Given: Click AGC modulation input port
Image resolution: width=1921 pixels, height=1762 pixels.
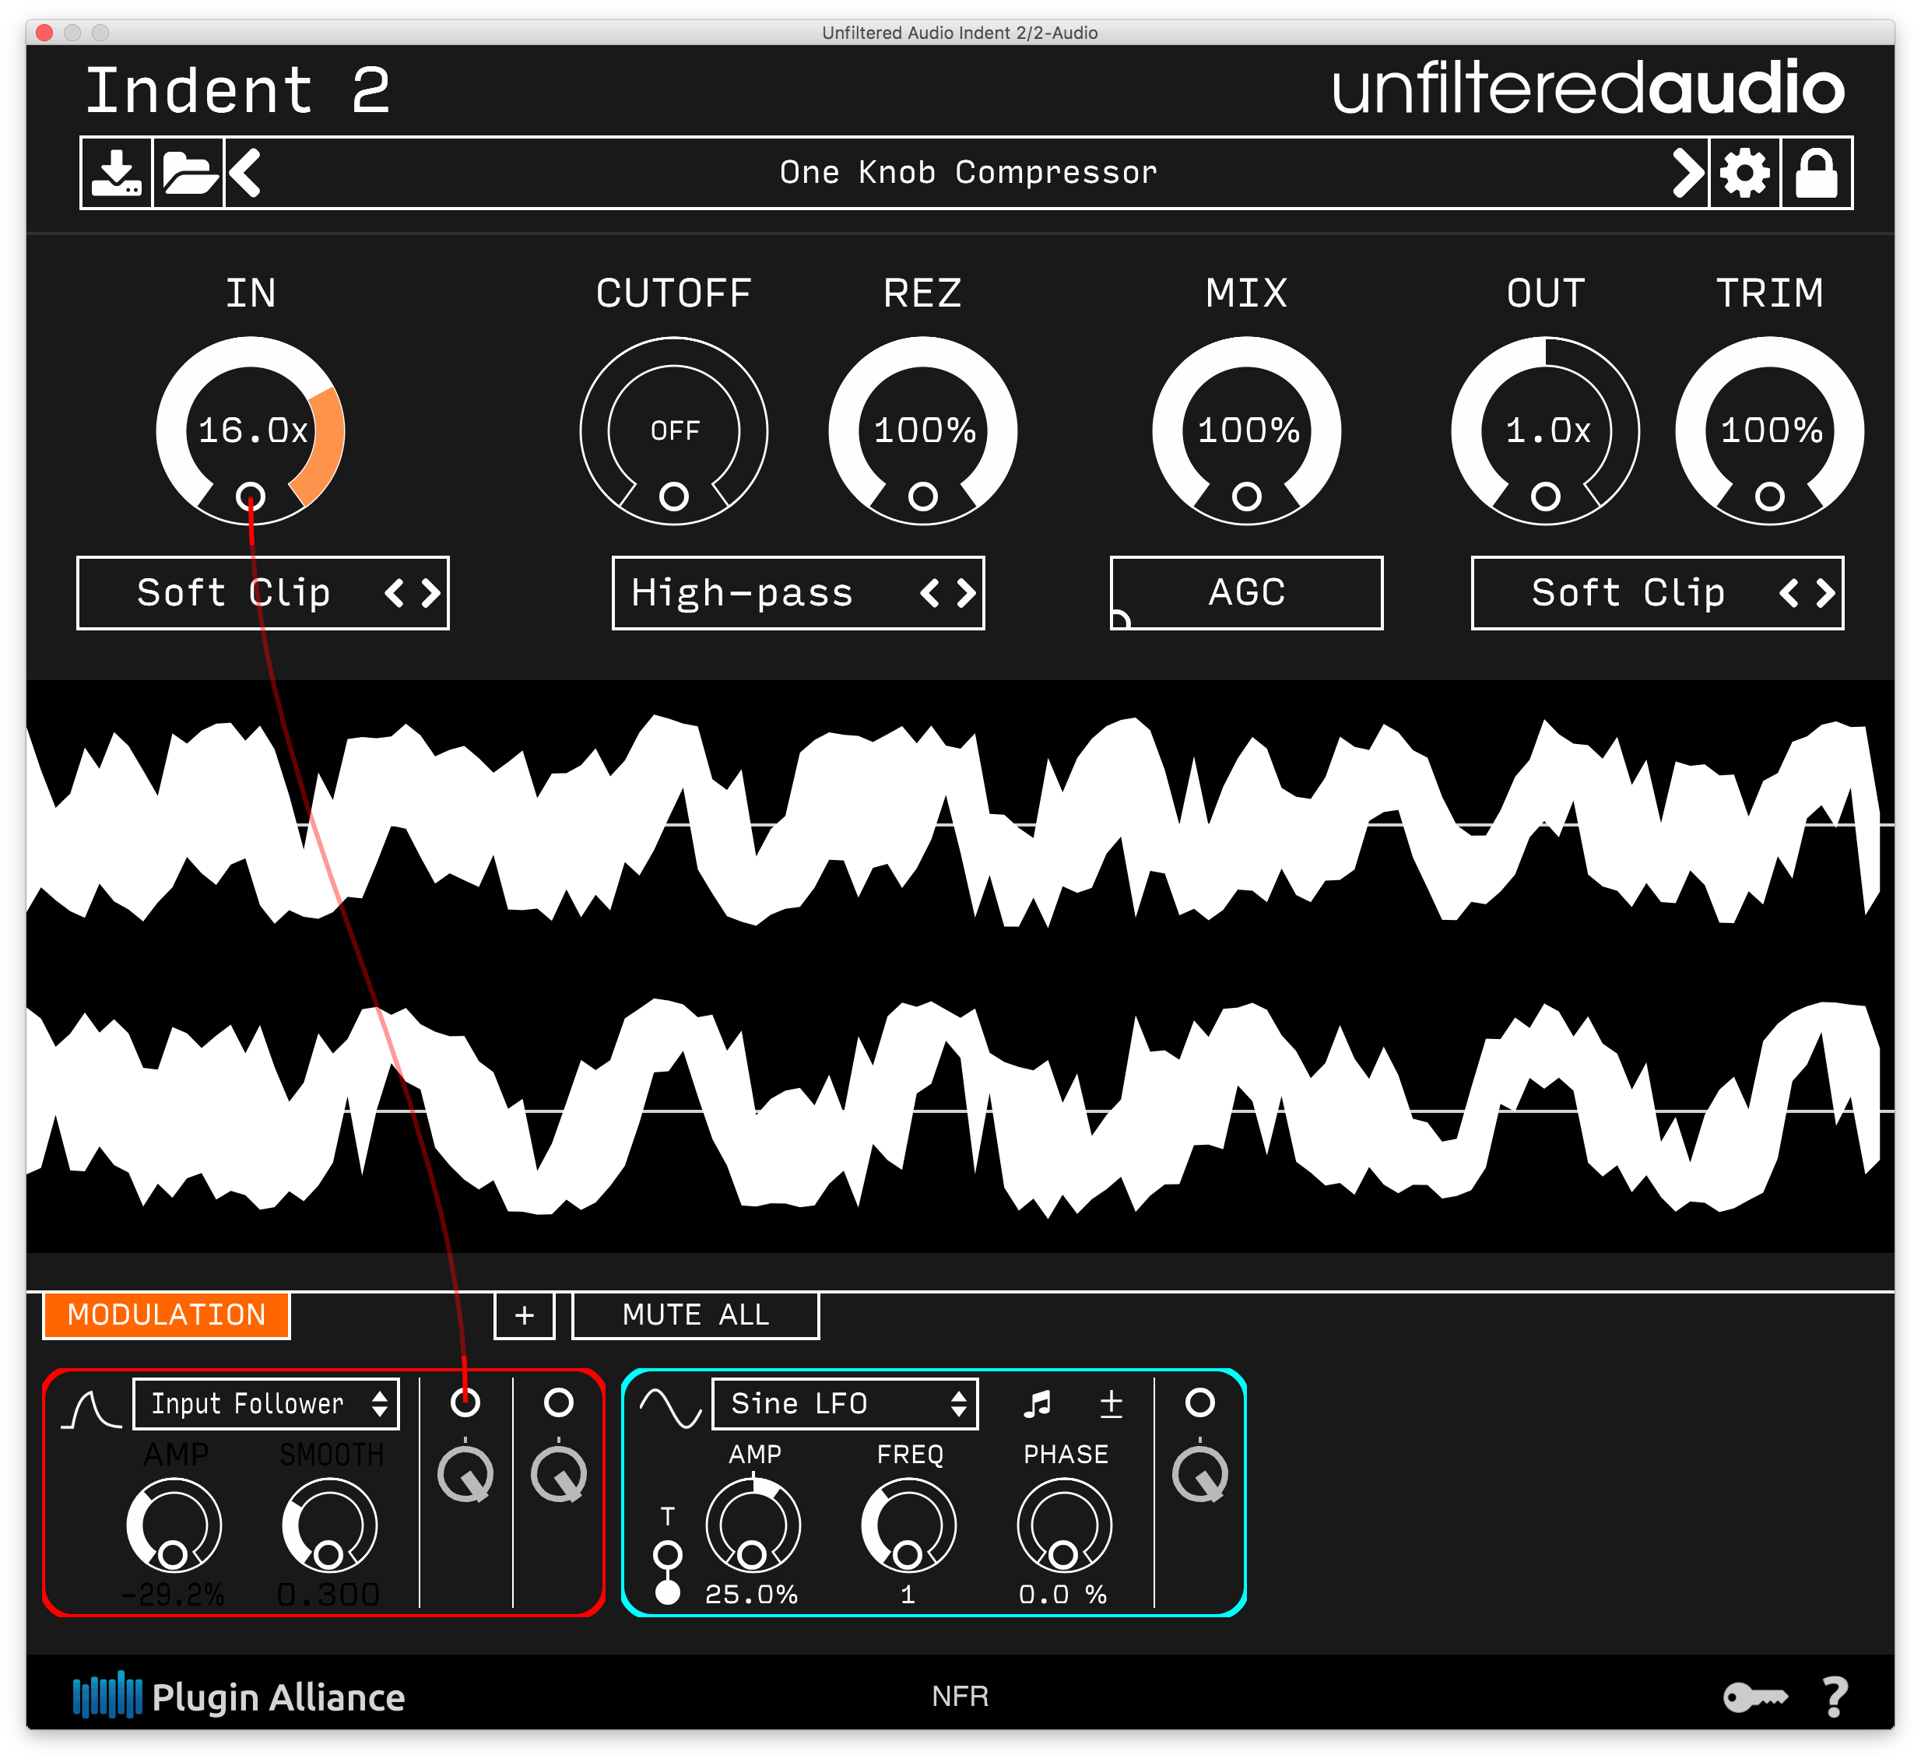Looking at the screenshot, I should pyautogui.click(x=1120, y=620).
